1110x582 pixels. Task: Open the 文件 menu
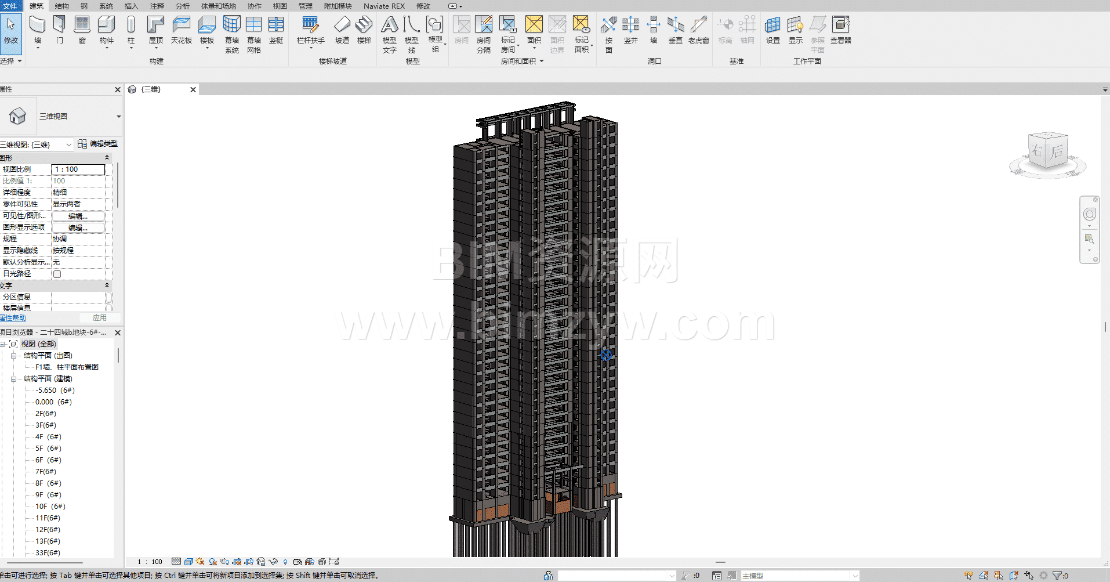tap(10, 6)
